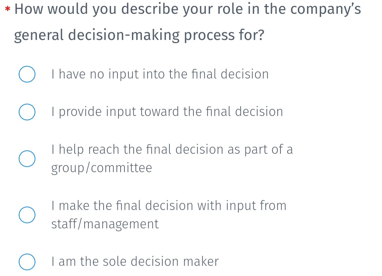
Task: Click the 'I have no input into the final decision' label
Action: (160, 74)
